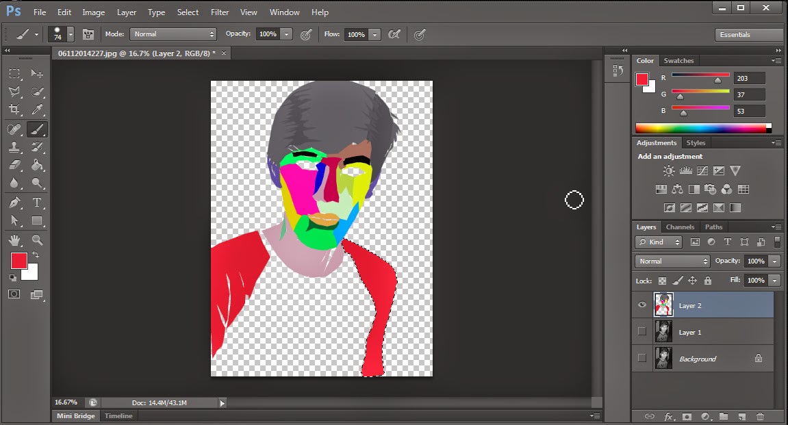788x425 pixels.
Task: Switch to the Channels tab
Action: [x=680, y=227]
